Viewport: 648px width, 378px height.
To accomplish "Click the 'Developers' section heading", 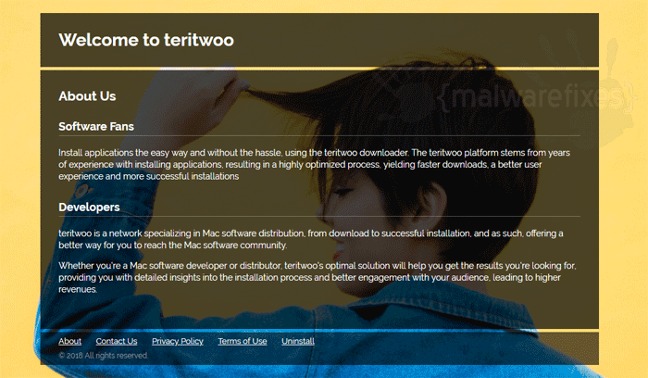I will point(89,207).
